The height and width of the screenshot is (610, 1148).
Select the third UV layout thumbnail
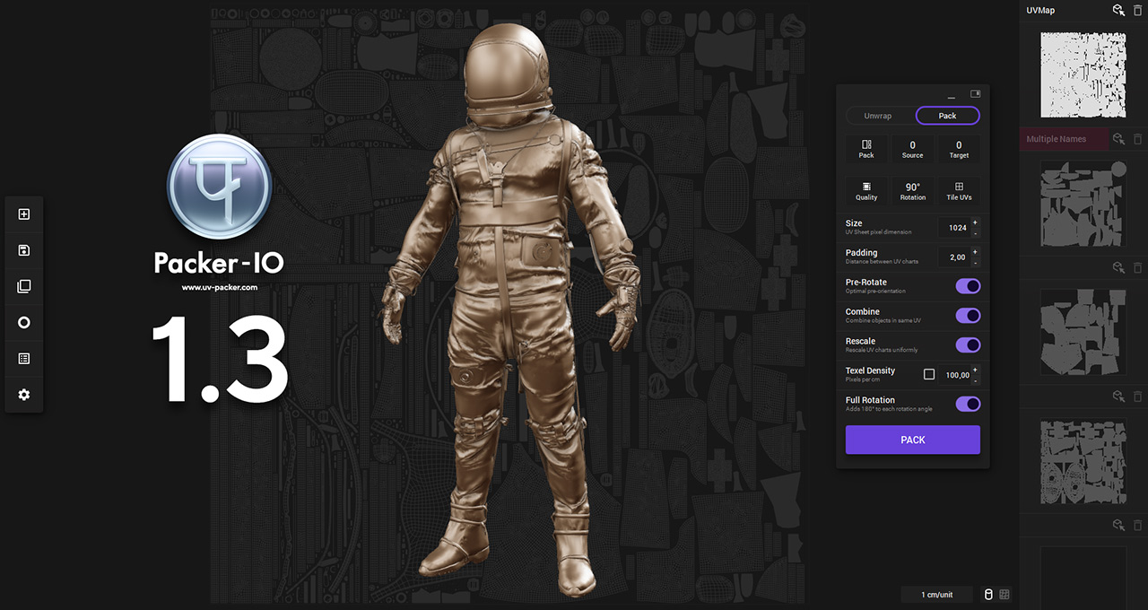(1083, 332)
